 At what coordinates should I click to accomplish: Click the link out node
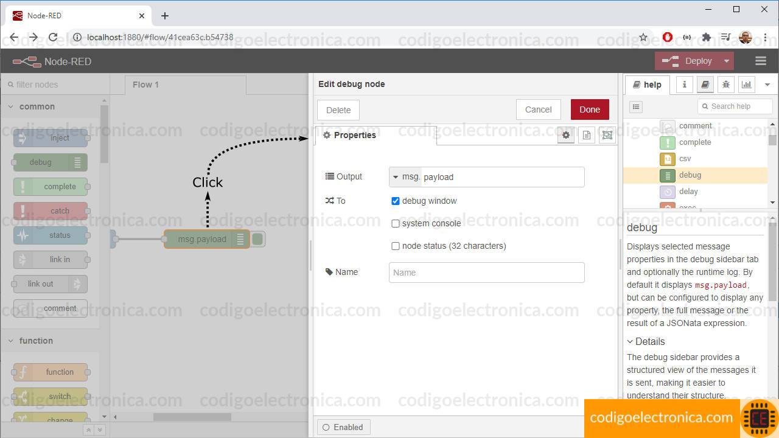pos(51,284)
